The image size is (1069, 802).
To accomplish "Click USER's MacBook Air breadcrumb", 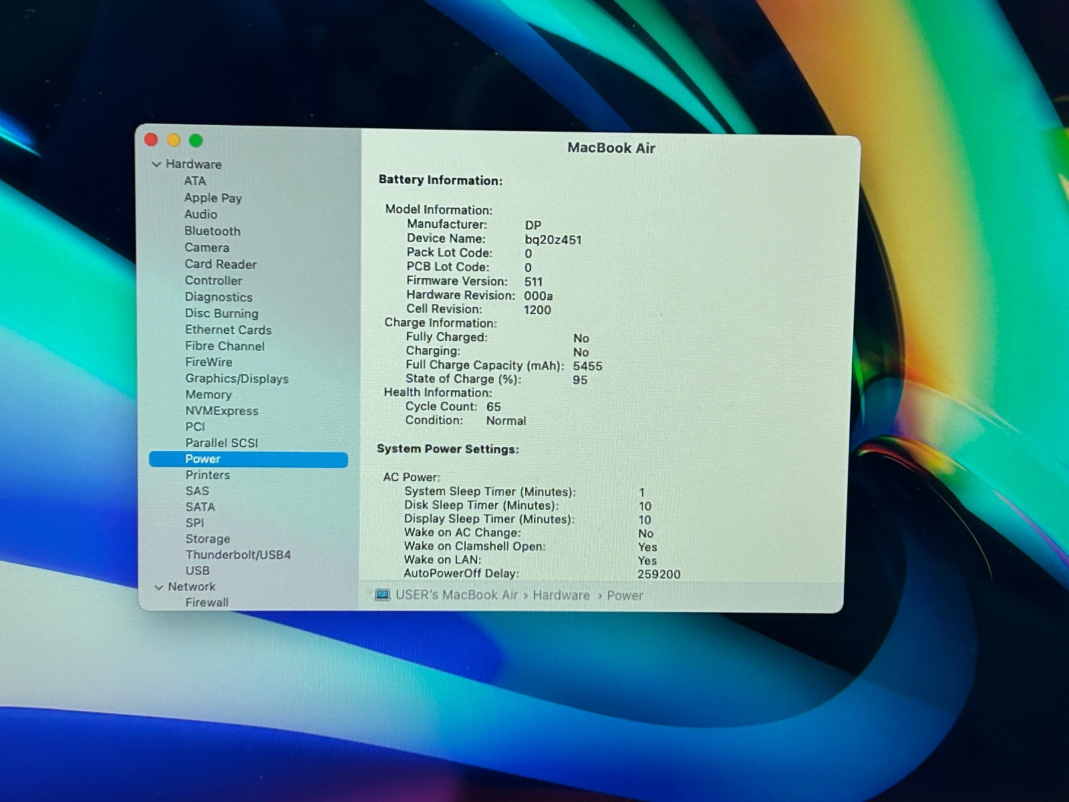I will pyautogui.click(x=456, y=595).
